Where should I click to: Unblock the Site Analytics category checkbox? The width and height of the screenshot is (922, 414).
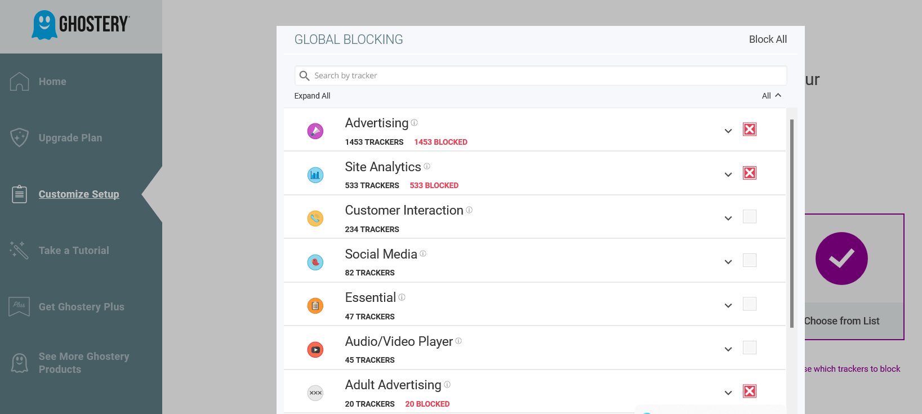click(750, 173)
